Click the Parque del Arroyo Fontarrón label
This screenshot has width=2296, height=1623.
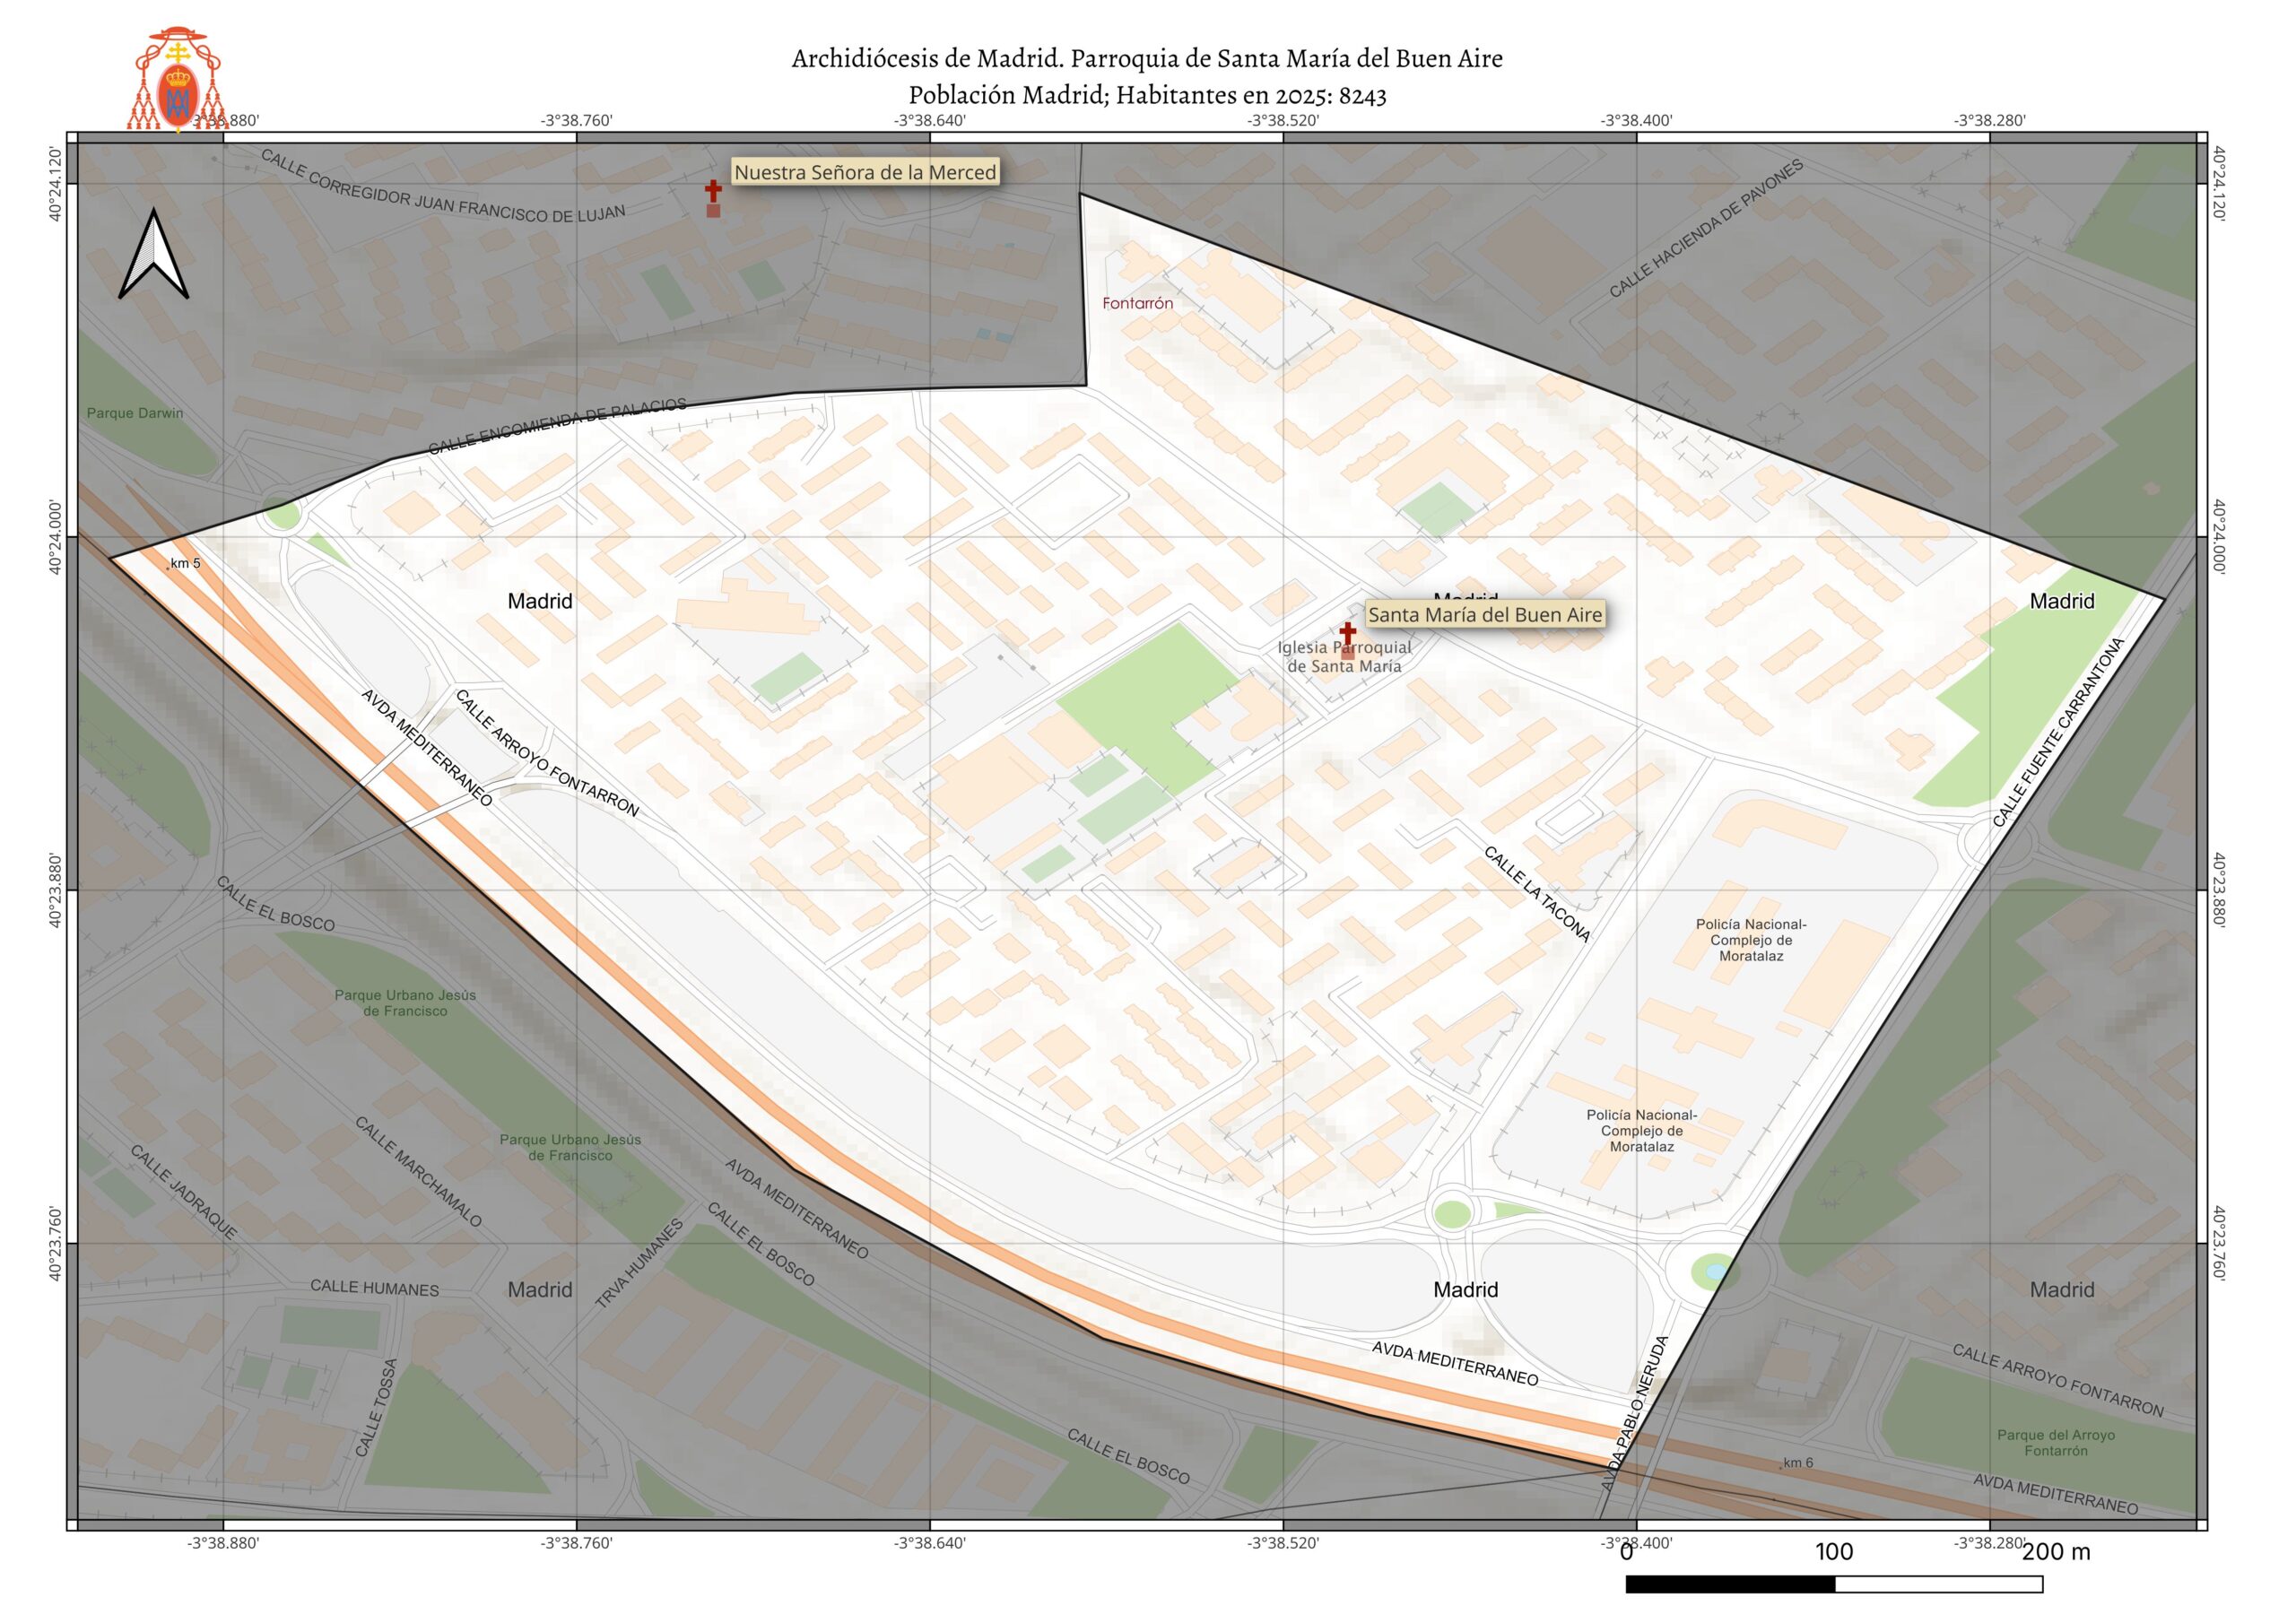2056,1442
